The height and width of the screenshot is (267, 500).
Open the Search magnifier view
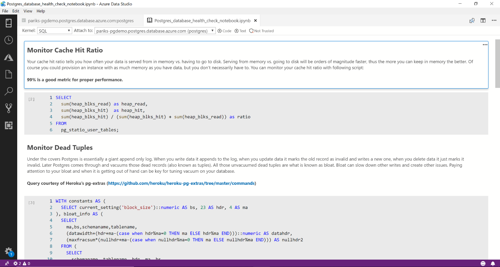8,91
